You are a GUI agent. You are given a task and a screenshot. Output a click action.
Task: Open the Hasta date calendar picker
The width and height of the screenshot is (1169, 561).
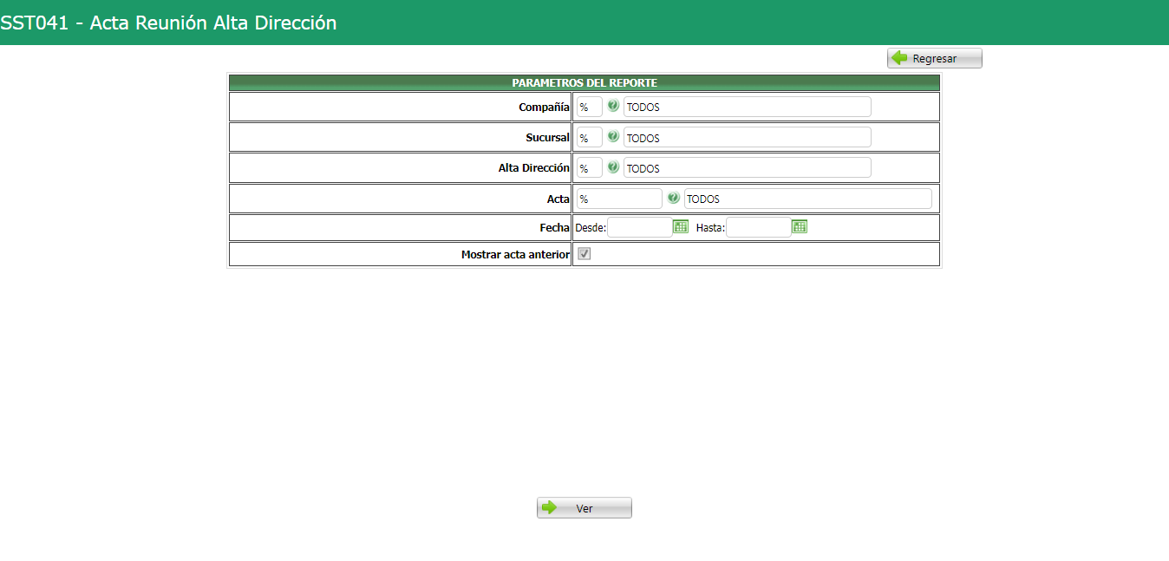coord(800,226)
